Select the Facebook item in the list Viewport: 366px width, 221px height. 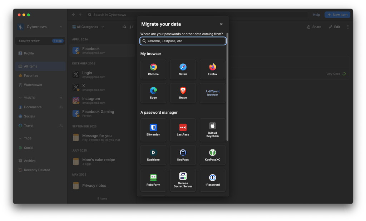[x=102, y=50]
